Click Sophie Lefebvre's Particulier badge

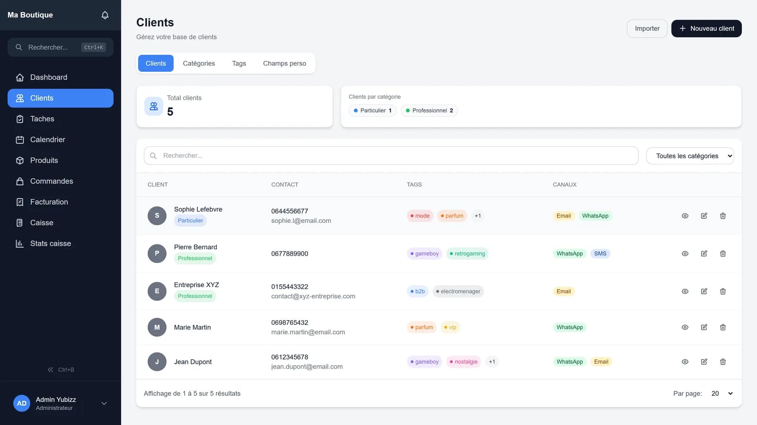[191, 221]
